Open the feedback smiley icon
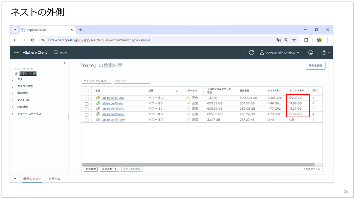 pos(311,52)
